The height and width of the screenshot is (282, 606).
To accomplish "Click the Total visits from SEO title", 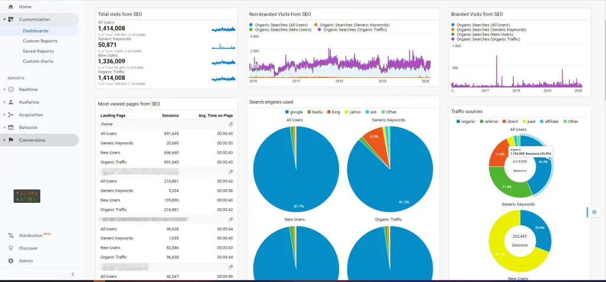I will (120, 14).
